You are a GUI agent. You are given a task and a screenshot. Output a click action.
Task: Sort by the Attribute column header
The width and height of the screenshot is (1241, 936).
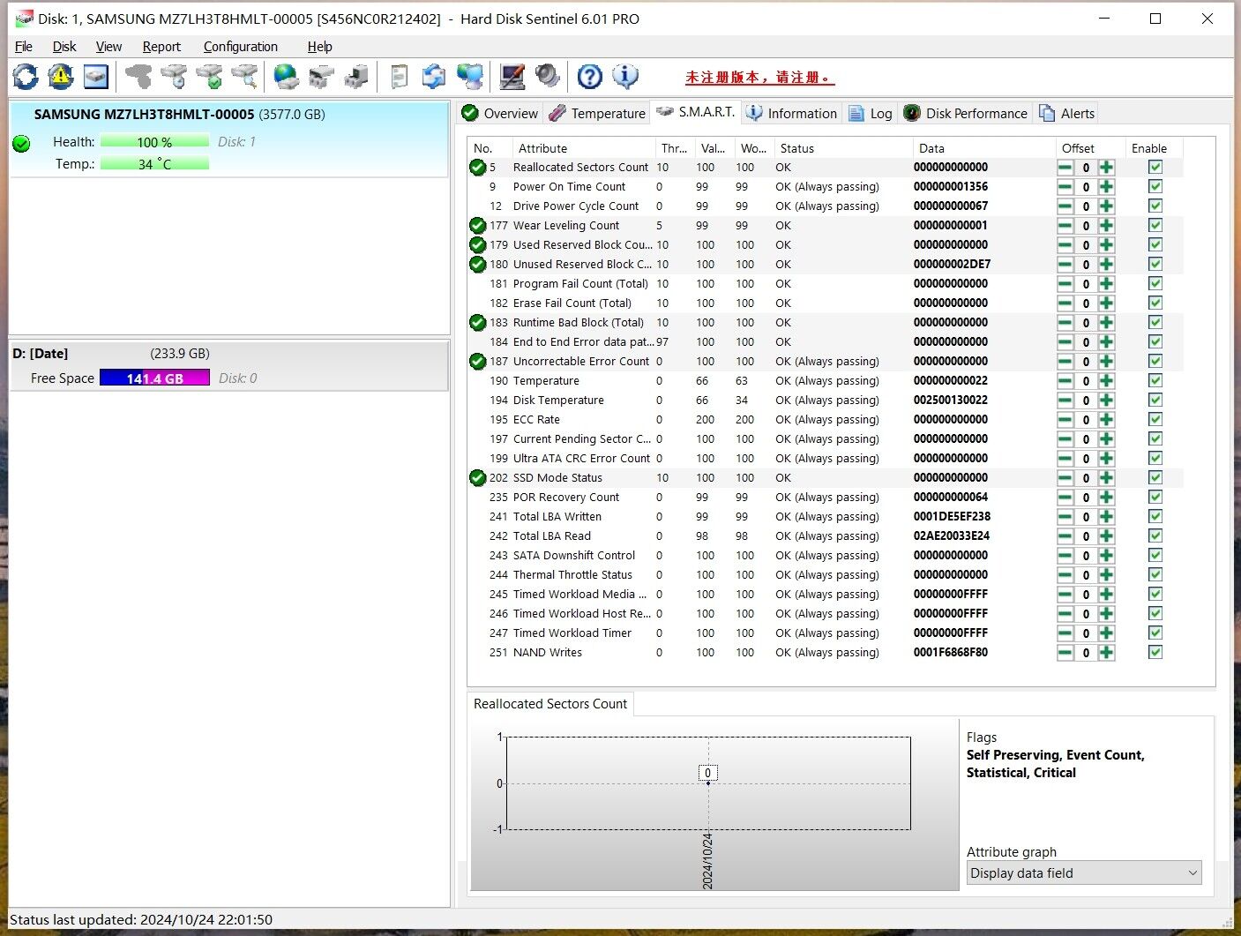(x=585, y=148)
